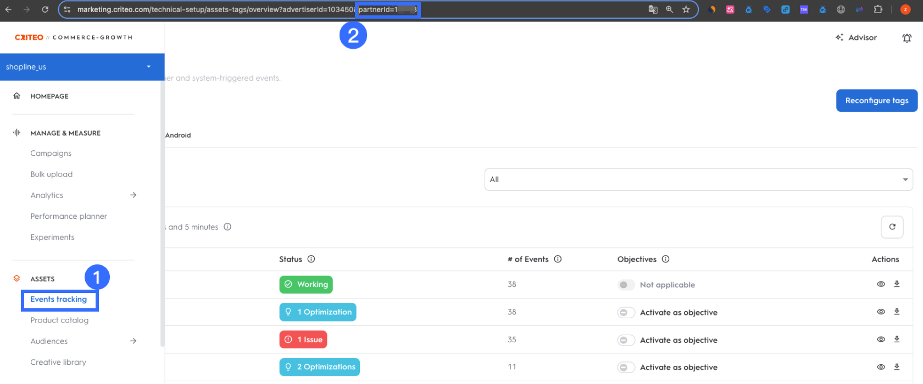Expand Analytics submenu arrow
923x384 pixels.
(134, 195)
